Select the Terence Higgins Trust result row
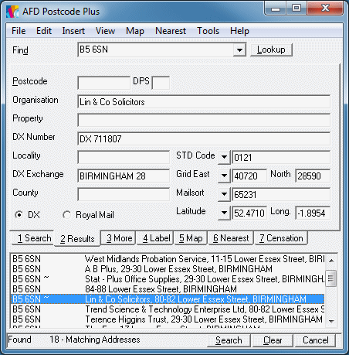This screenshot has height=355, width=349. 168,319
